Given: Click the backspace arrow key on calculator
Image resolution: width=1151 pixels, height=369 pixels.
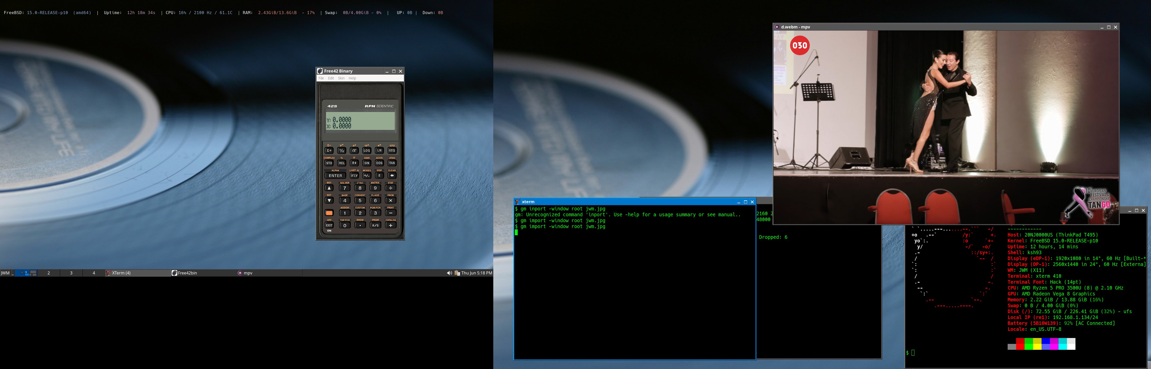Looking at the screenshot, I should (392, 176).
